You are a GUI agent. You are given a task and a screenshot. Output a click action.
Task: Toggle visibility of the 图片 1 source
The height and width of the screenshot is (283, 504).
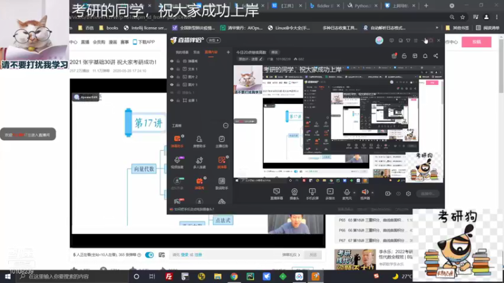[x=171, y=85]
